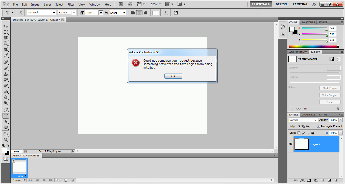Screen dimensions: 345x184
Task: Toggle Lock all
Action: [312, 133]
